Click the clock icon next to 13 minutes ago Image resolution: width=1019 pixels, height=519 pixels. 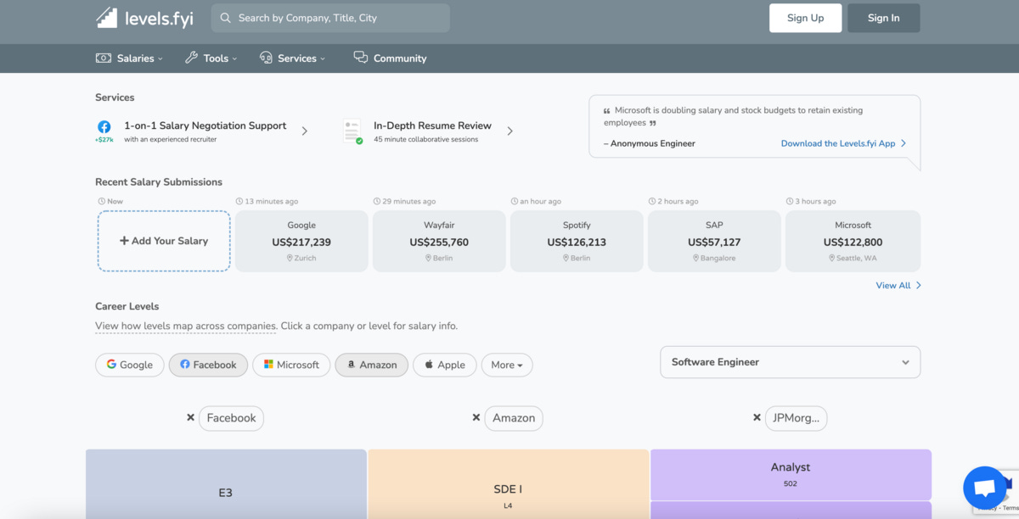[x=239, y=202]
